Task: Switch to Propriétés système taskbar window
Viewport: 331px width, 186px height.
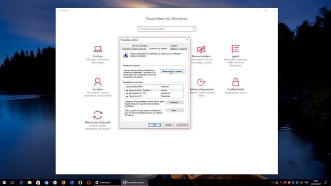Action: pos(134,182)
